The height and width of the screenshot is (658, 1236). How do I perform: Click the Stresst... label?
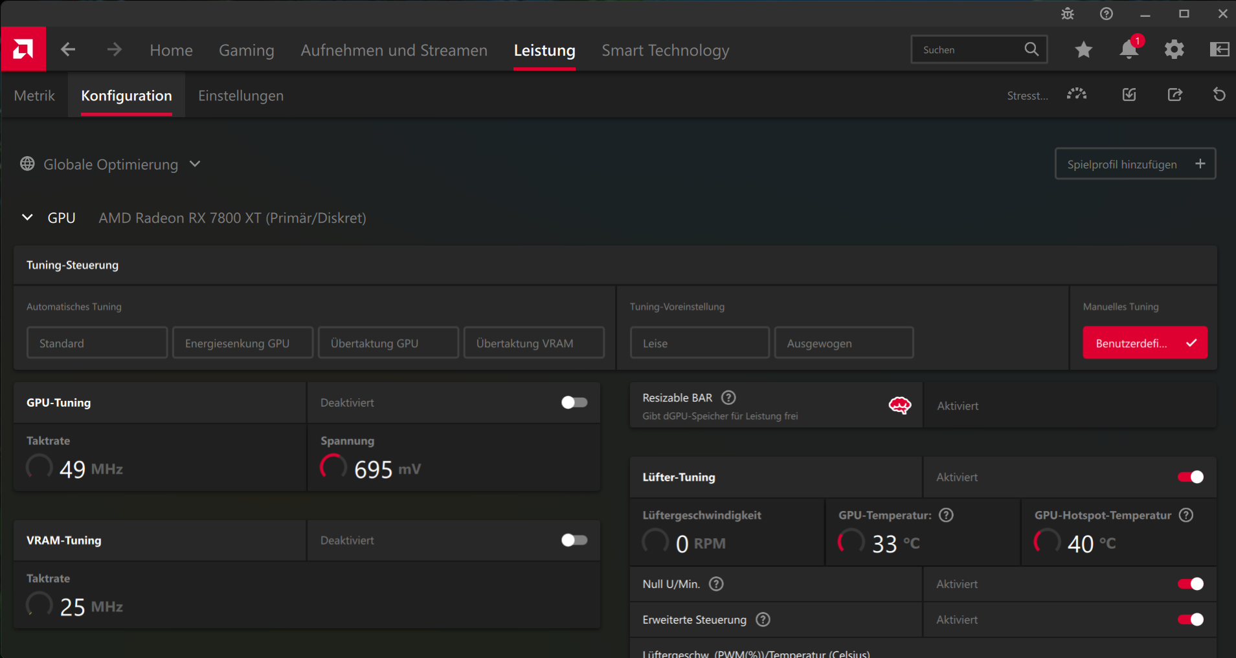[x=1028, y=96]
